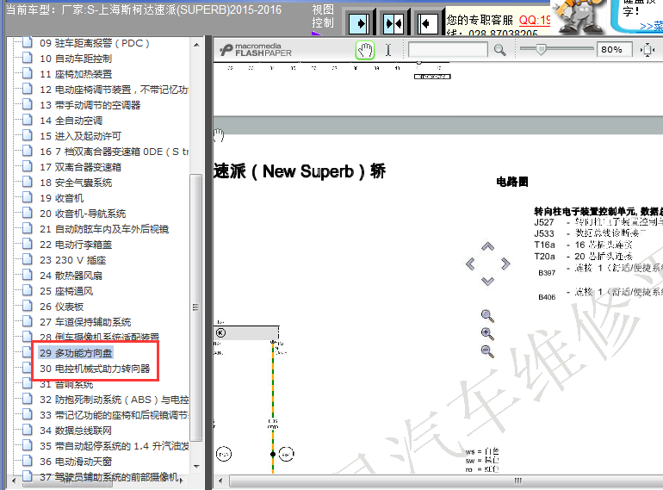This screenshot has height=490, width=663.
Task: Open 23 230 V 插座
Action: (x=73, y=260)
